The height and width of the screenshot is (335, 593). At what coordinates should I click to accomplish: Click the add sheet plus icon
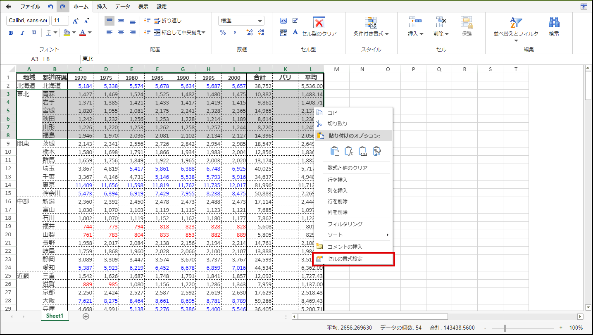pos(86,316)
